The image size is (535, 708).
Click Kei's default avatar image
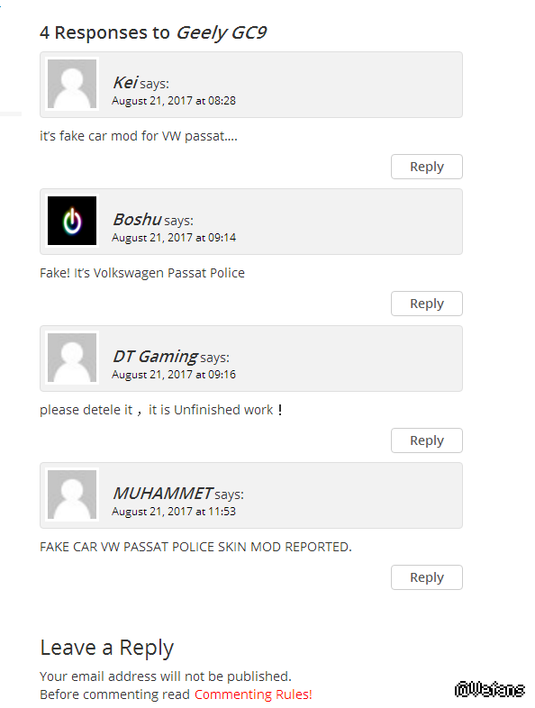72,84
